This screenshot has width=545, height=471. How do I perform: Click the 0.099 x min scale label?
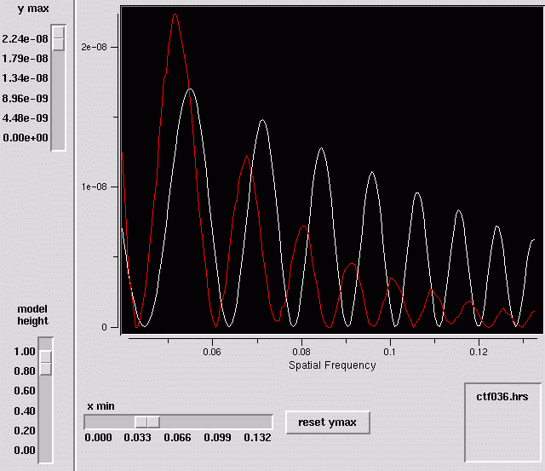(218, 437)
